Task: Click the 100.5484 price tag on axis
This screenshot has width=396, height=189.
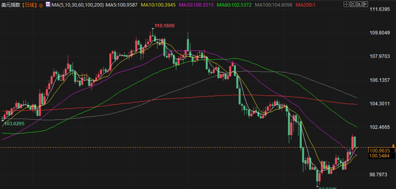Action: pyautogui.click(x=379, y=156)
